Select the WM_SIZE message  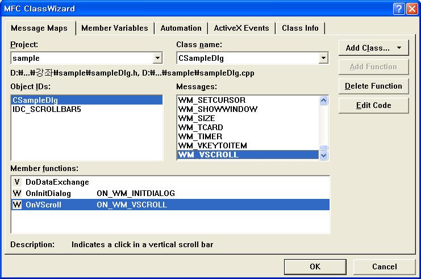[x=248, y=118]
